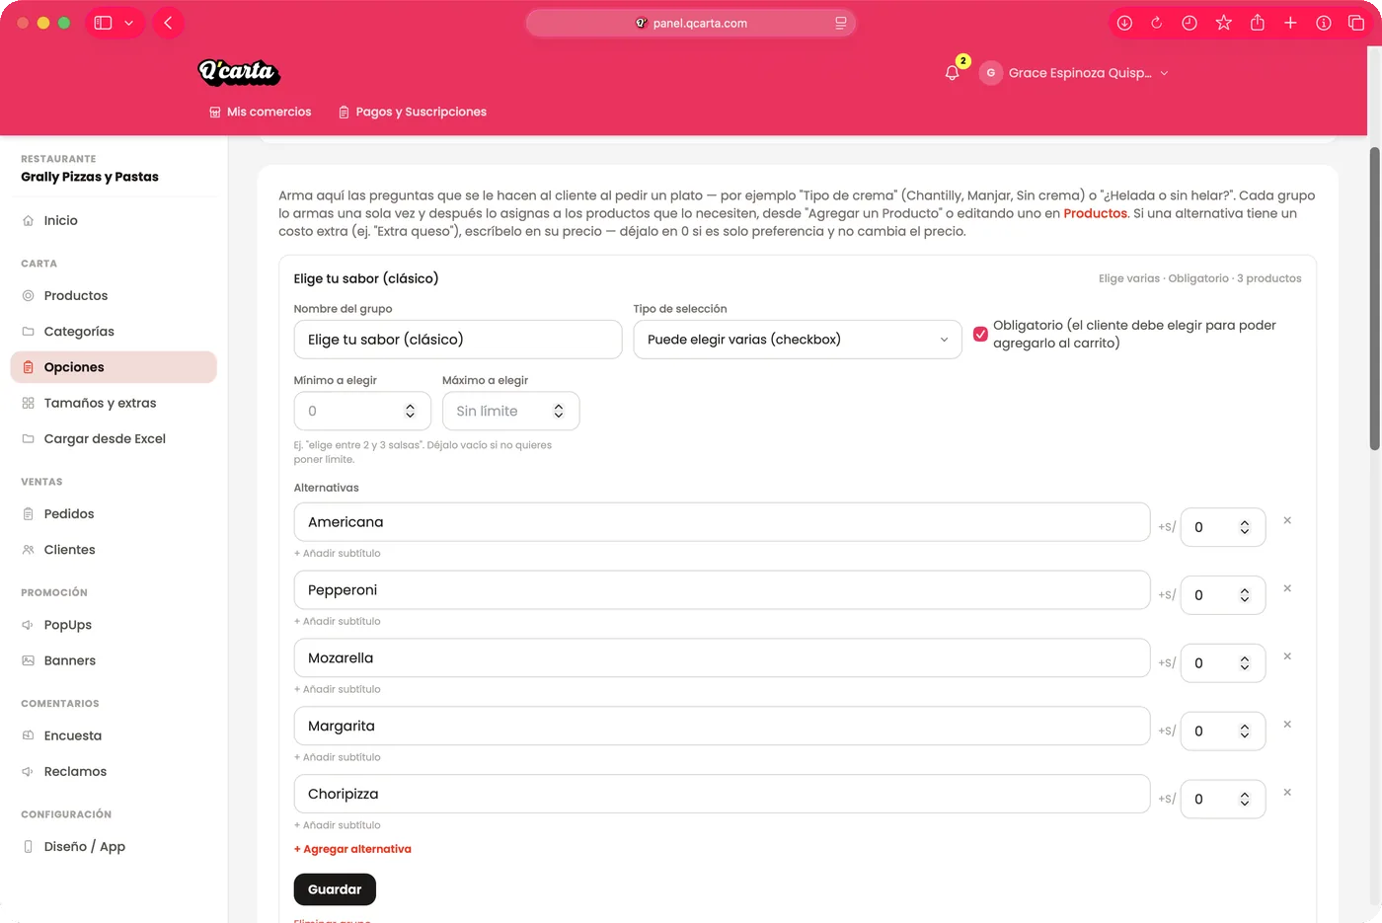The width and height of the screenshot is (1382, 923).
Task: Open Mis comercios tab
Action: point(261,112)
